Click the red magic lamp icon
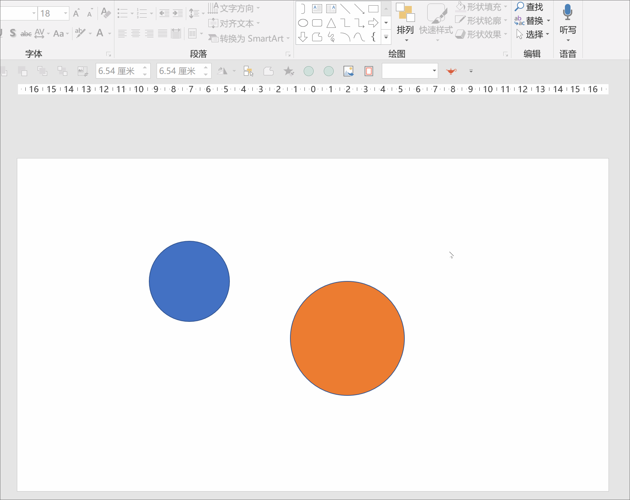630x500 pixels. click(x=451, y=71)
